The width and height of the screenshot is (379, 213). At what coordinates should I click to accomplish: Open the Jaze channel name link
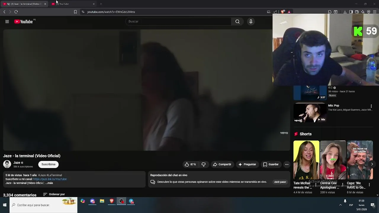click(17, 162)
